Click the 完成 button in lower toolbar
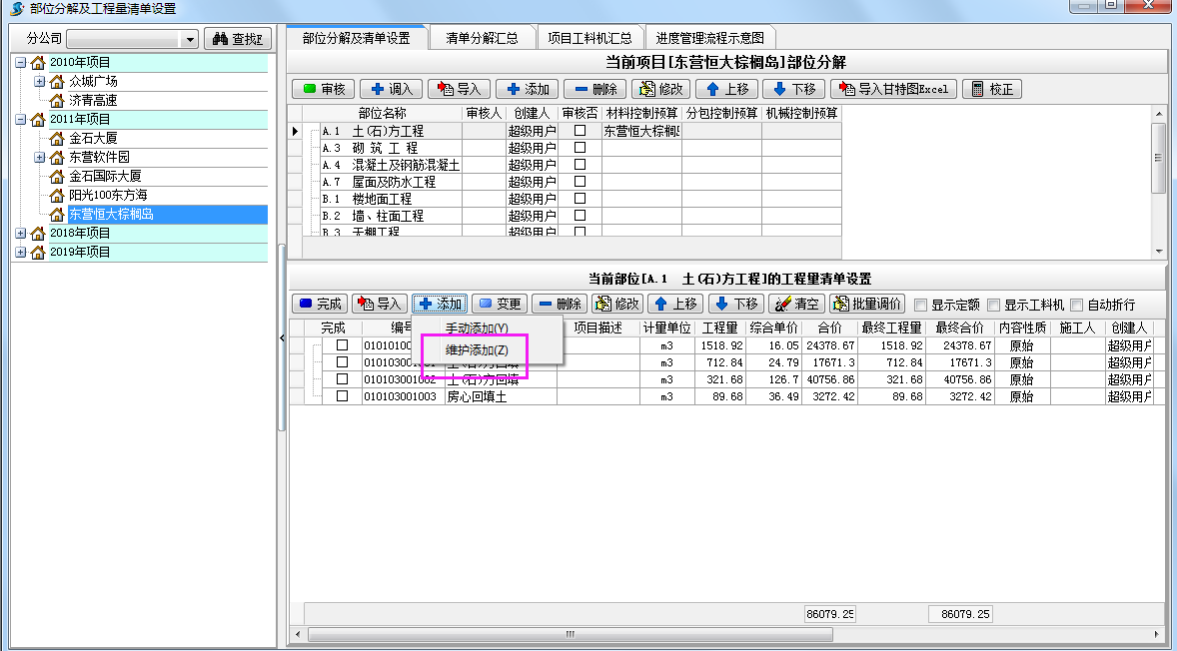The image size is (1177, 651). click(319, 304)
